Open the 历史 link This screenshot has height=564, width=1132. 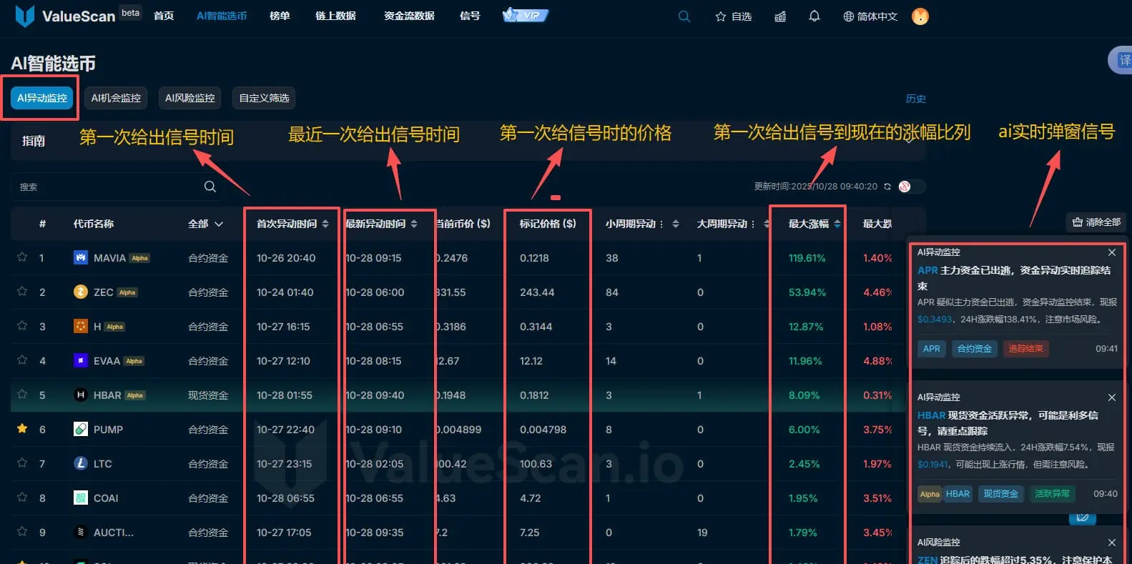click(916, 99)
